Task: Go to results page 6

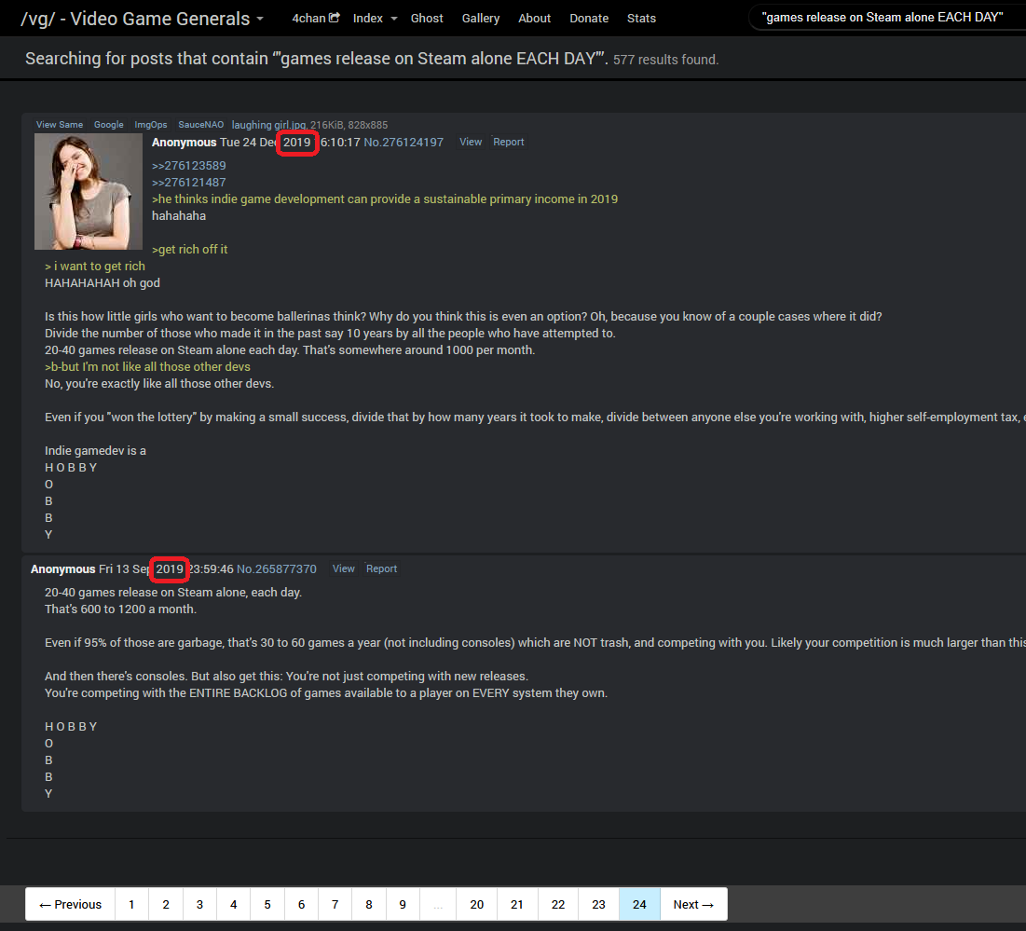Action: (301, 904)
